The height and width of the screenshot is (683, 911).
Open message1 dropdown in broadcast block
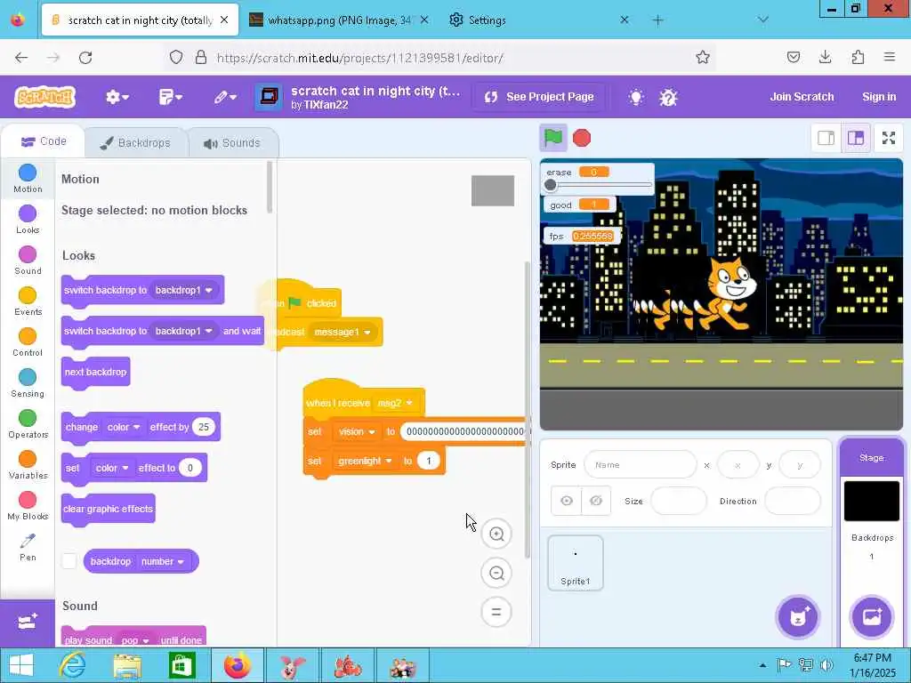click(x=343, y=333)
